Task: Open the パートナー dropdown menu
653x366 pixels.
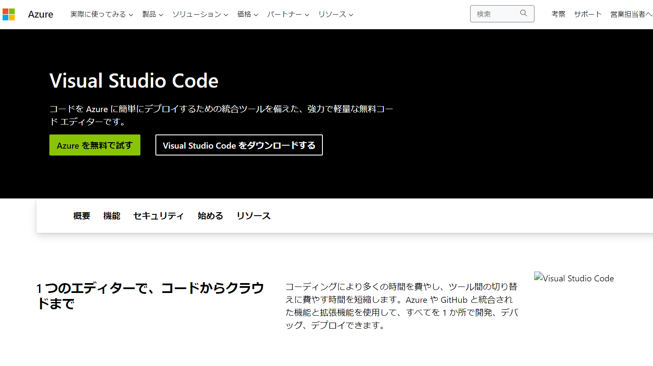Action: [x=288, y=14]
